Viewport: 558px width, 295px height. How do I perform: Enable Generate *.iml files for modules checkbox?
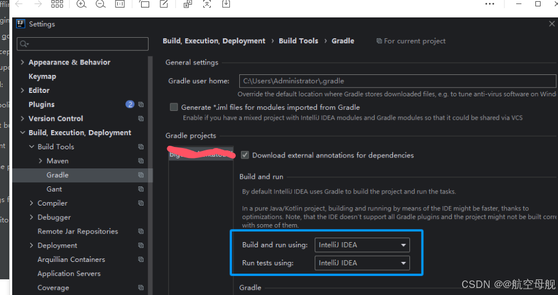pos(174,107)
